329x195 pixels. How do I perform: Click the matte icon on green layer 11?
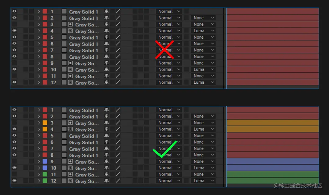pos(70,174)
